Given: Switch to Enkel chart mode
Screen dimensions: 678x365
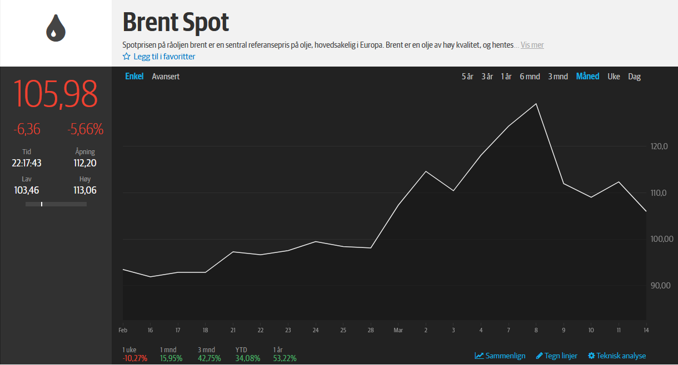Looking at the screenshot, I should [134, 77].
